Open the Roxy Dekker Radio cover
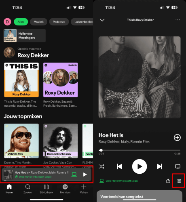 (x=61, y=80)
